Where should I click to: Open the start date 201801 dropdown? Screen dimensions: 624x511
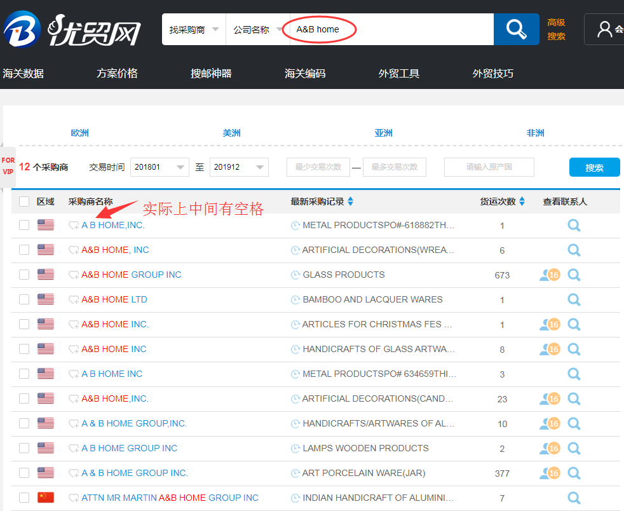(159, 167)
